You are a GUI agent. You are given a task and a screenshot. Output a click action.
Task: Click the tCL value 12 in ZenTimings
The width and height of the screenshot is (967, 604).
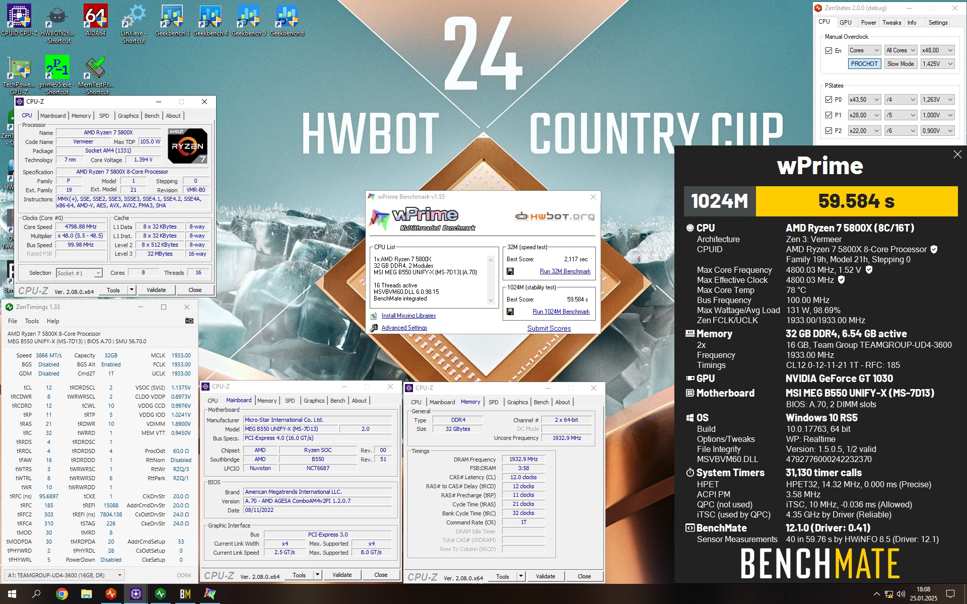(x=49, y=388)
